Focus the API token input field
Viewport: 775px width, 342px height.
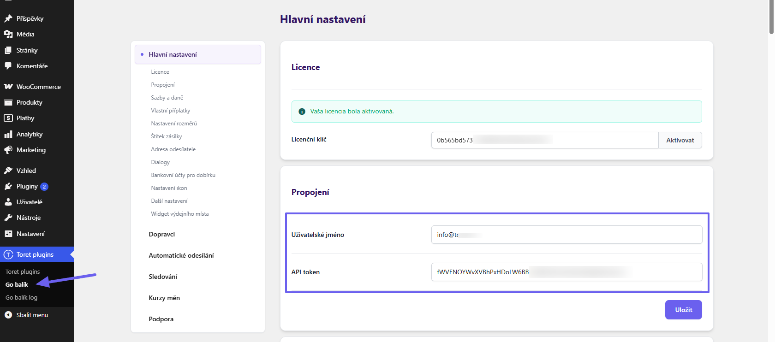[x=566, y=272]
